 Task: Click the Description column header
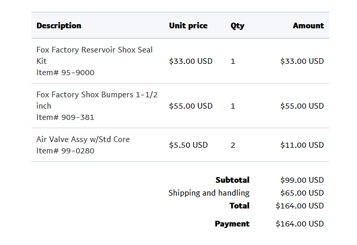(x=59, y=26)
